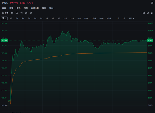Open the 期權 options tab
This screenshot has height=113, width=155.
click(x=11, y=8)
